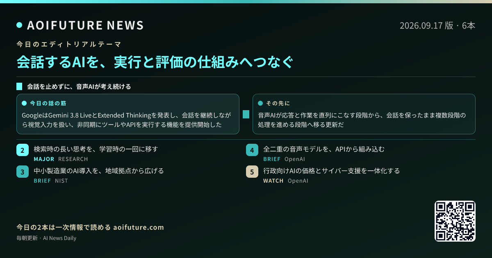Click the 今日のエディトリアルテーマ label

tap(69, 44)
